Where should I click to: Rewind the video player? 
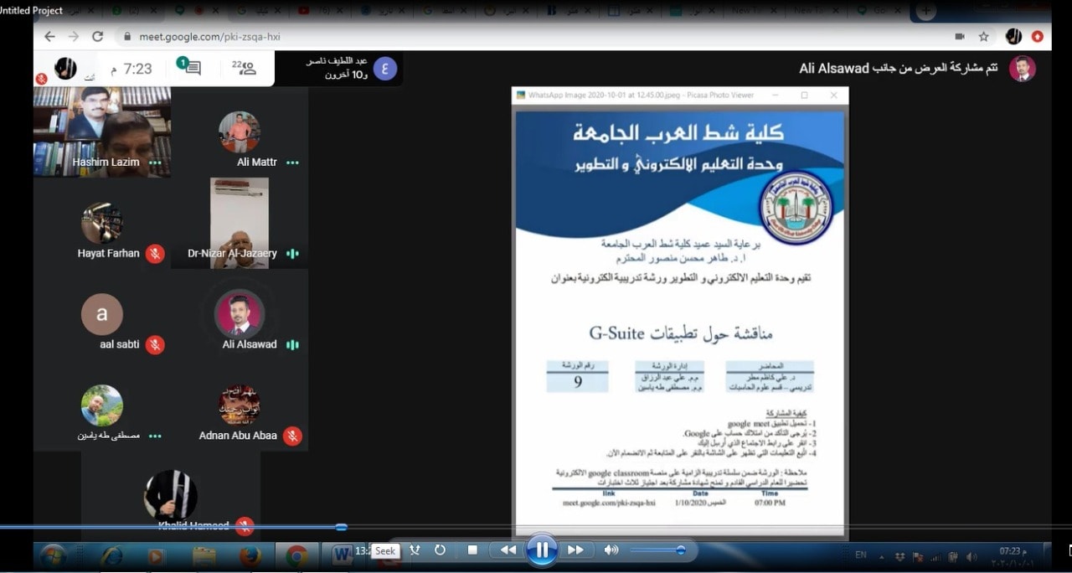(508, 550)
